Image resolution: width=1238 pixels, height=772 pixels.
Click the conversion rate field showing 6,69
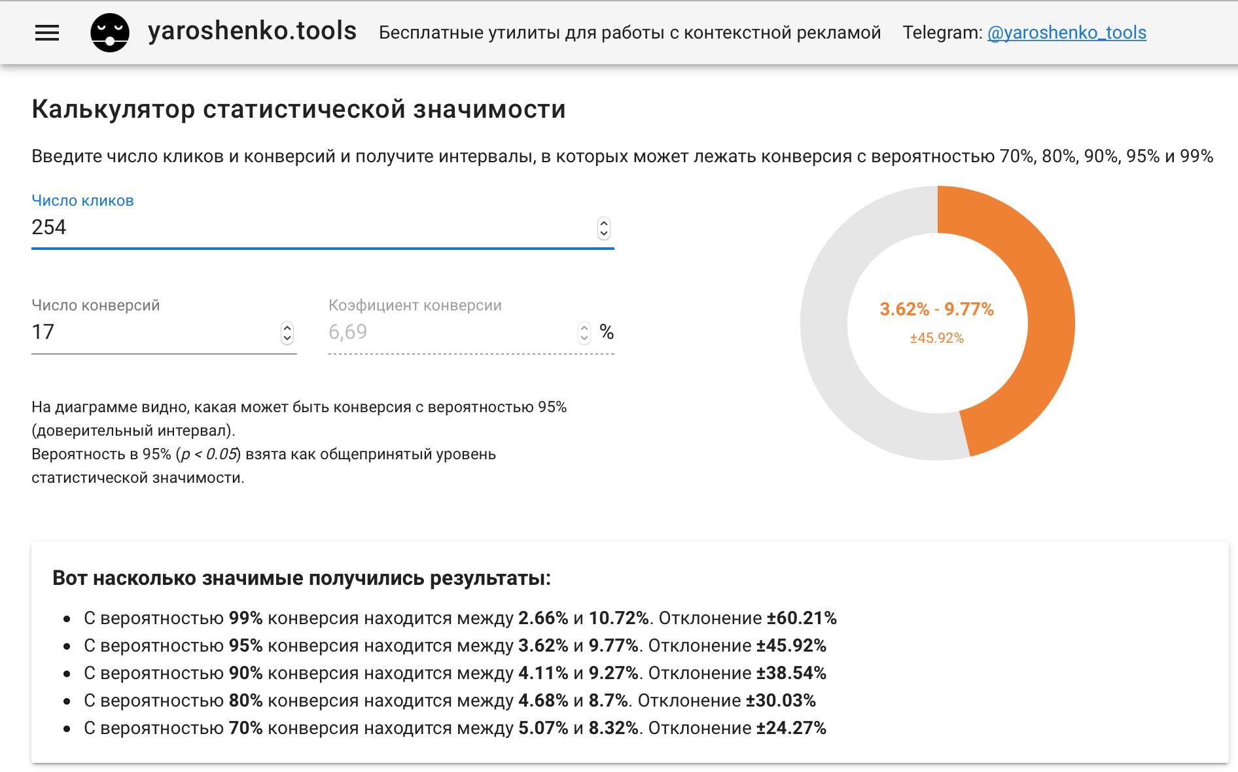coord(445,332)
